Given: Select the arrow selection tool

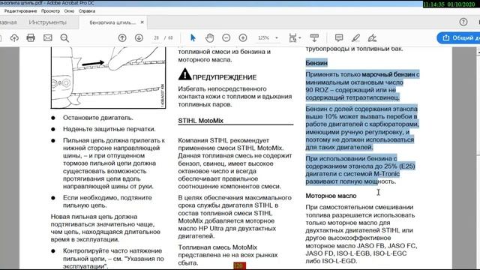Looking at the screenshot, I should click(193, 37).
